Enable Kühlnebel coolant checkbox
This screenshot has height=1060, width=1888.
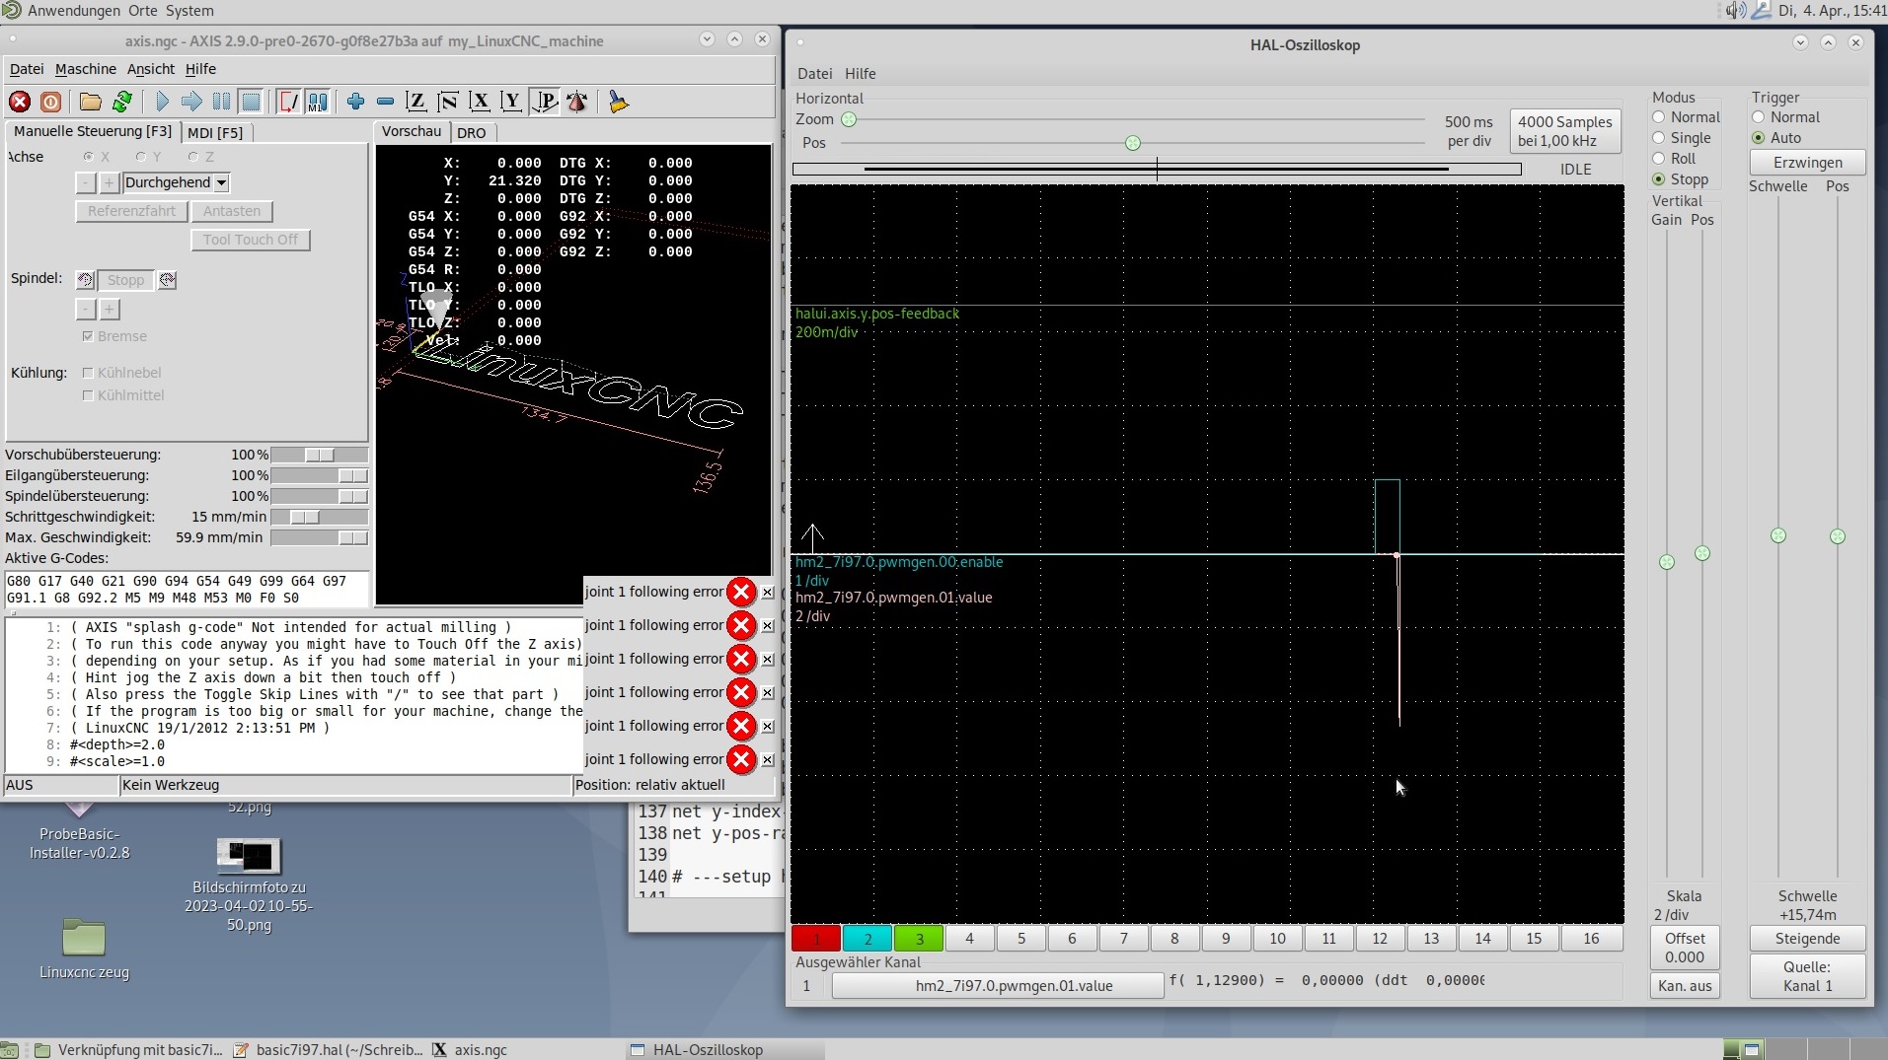point(88,373)
